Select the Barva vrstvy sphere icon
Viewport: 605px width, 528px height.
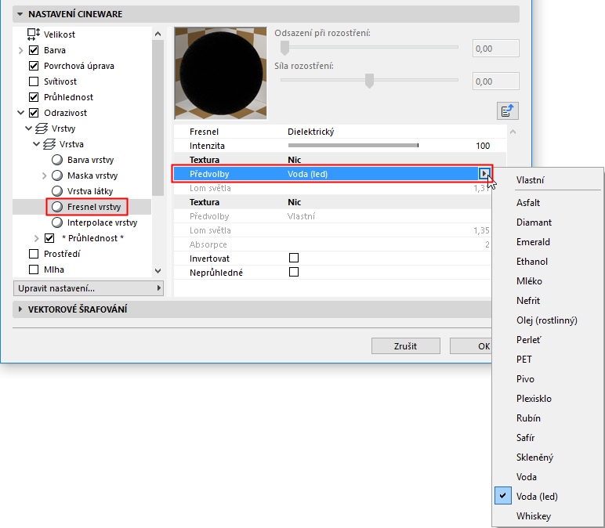(x=57, y=160)
